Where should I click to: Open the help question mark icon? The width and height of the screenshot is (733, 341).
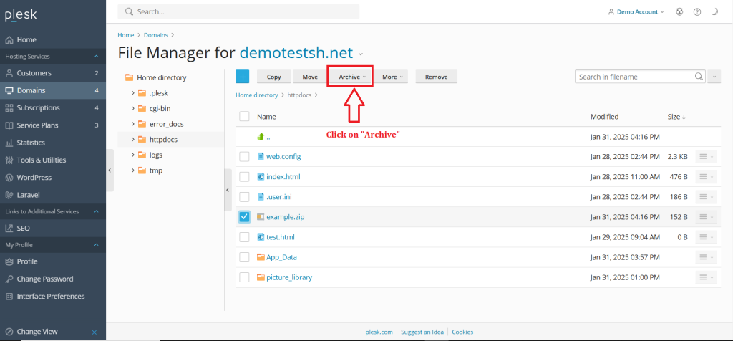pos(697,12)
